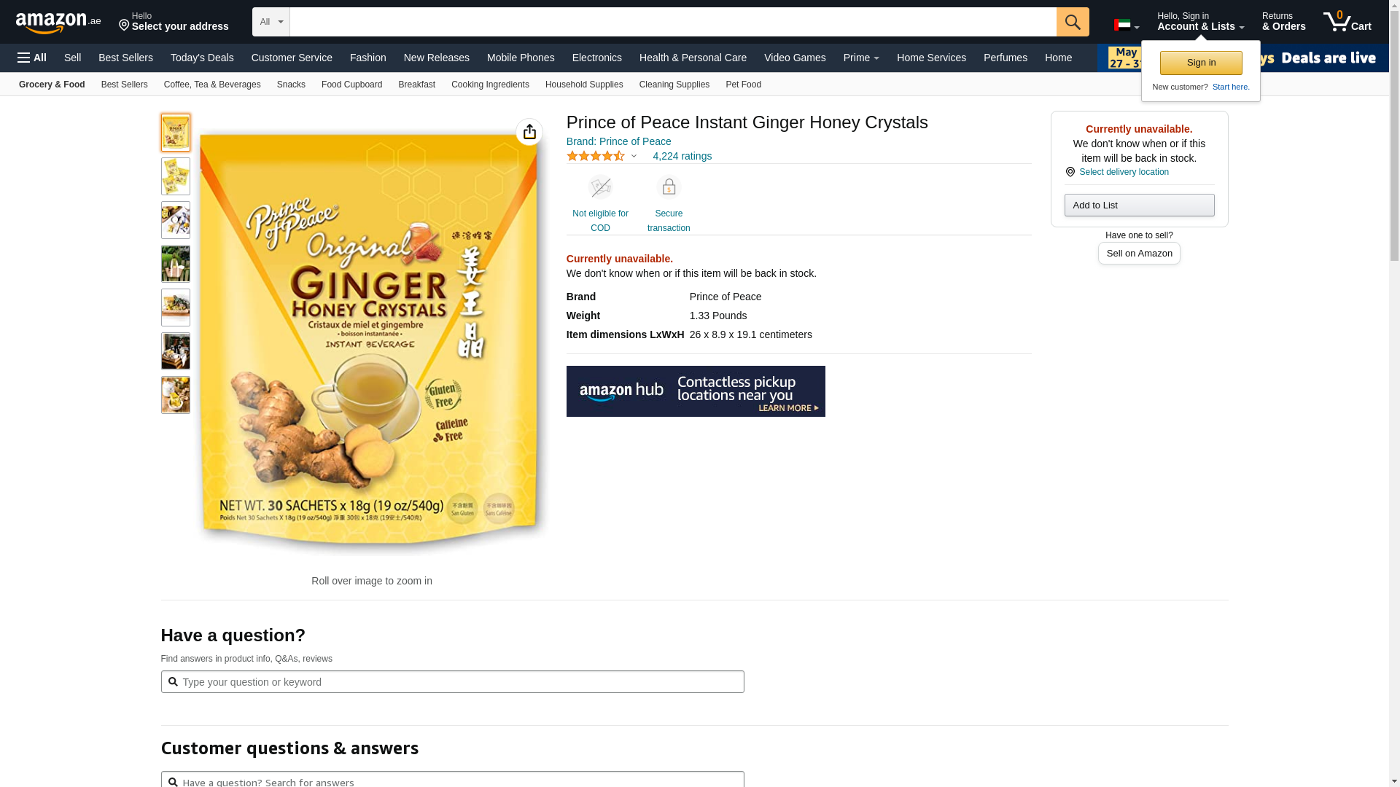Image resolution: width=1400 pixels, height=787 pixels.
Task: Click the yellow Sign in button
Action: point(1201,63)
